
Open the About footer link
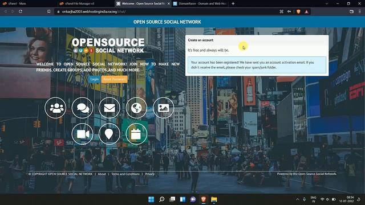[102, 174]
